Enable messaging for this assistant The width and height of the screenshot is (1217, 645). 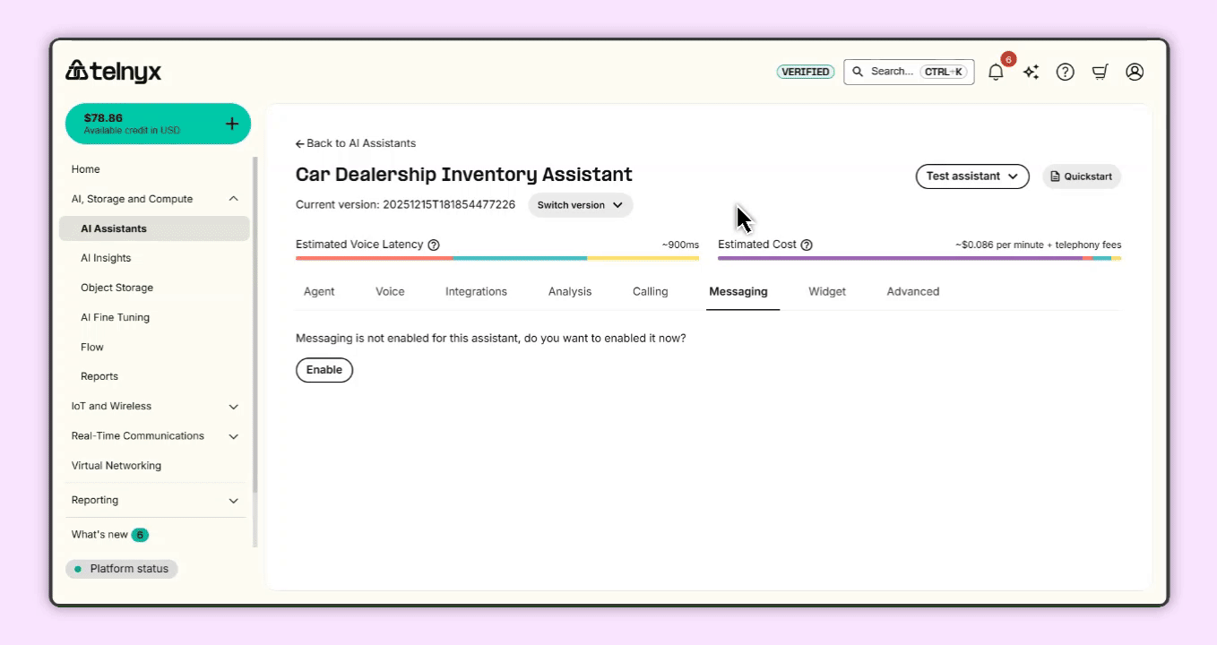coord(324,370)
